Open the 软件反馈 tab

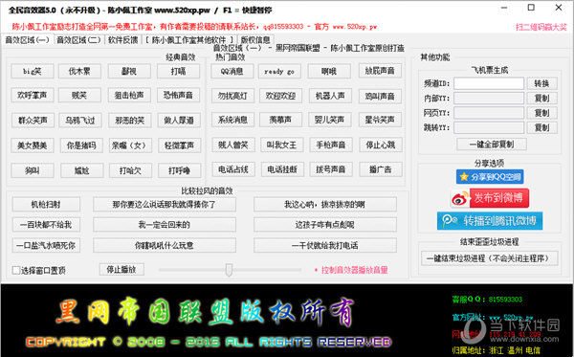tap(123, 39)
